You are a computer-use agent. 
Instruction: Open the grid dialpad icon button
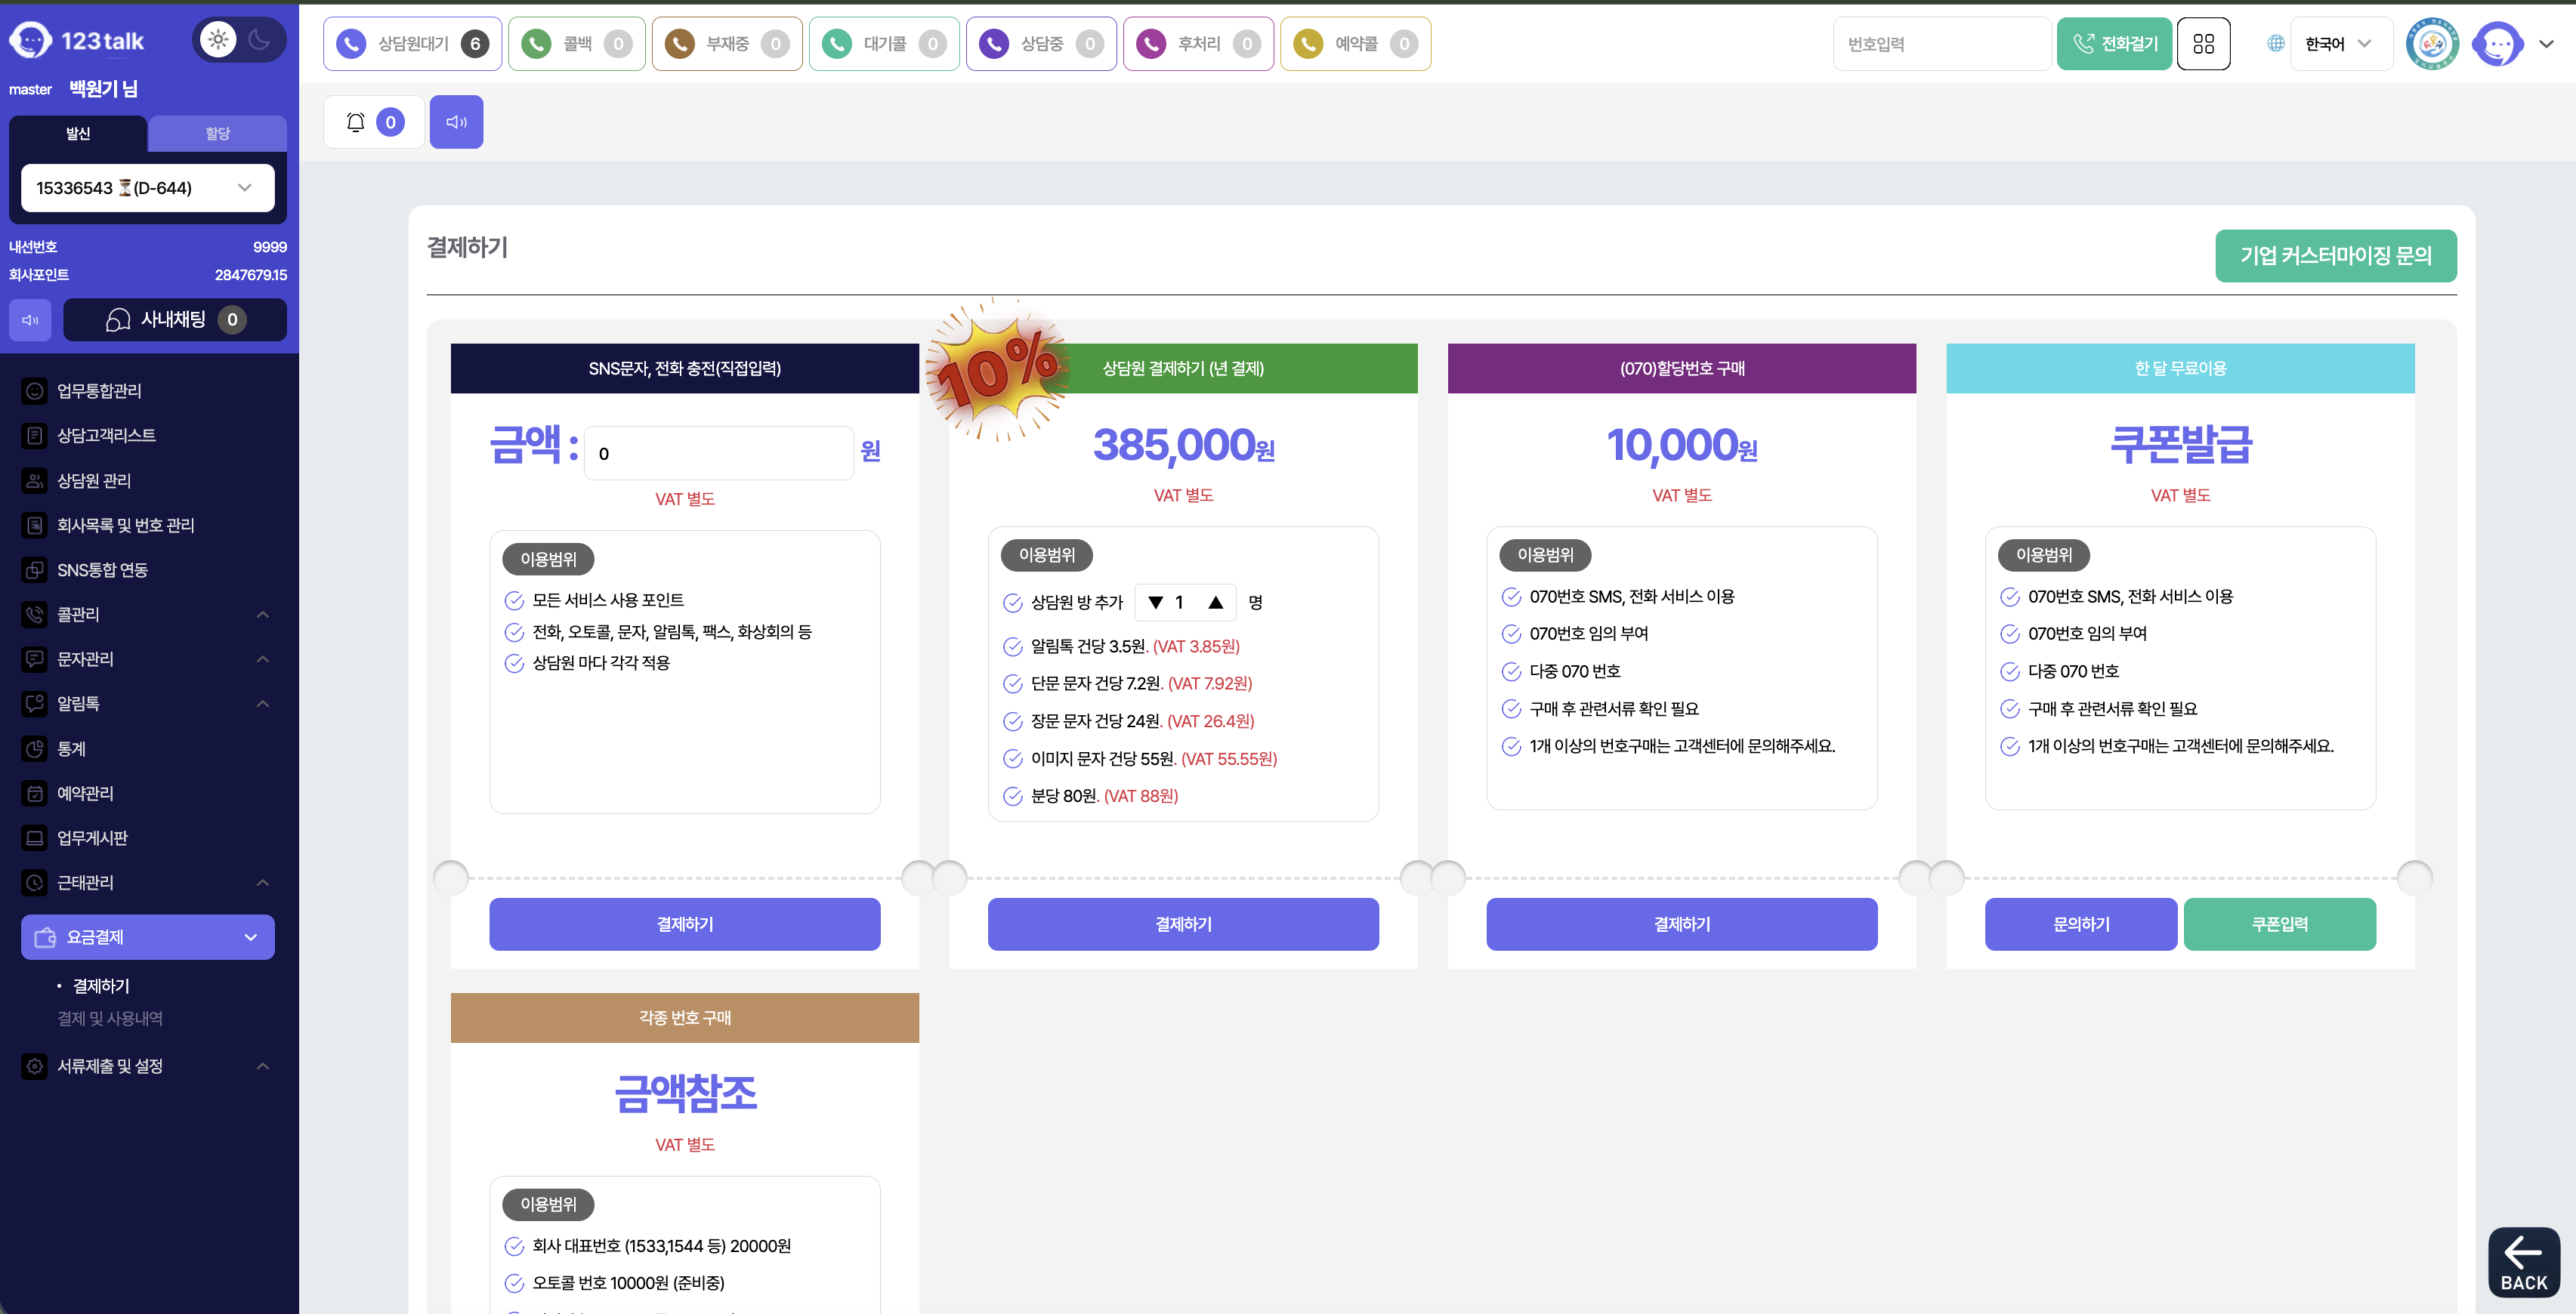(2203, 44)
